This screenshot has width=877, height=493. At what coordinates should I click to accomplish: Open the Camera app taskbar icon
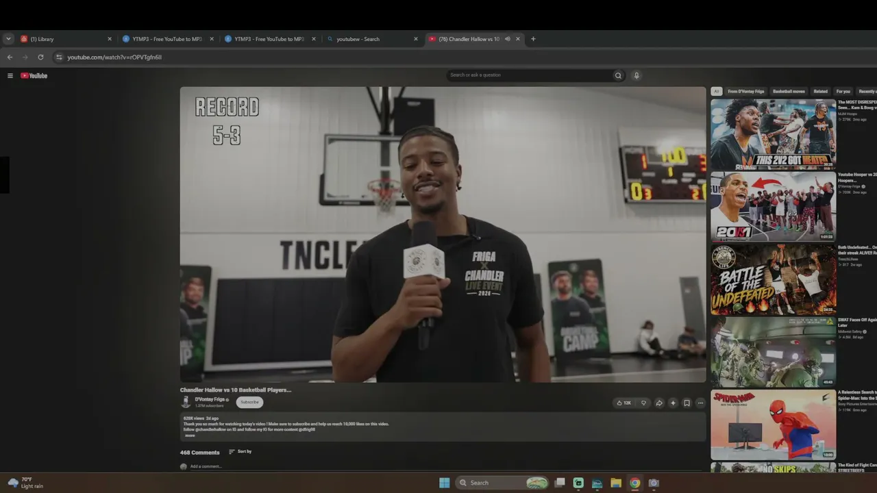(654, 483)
